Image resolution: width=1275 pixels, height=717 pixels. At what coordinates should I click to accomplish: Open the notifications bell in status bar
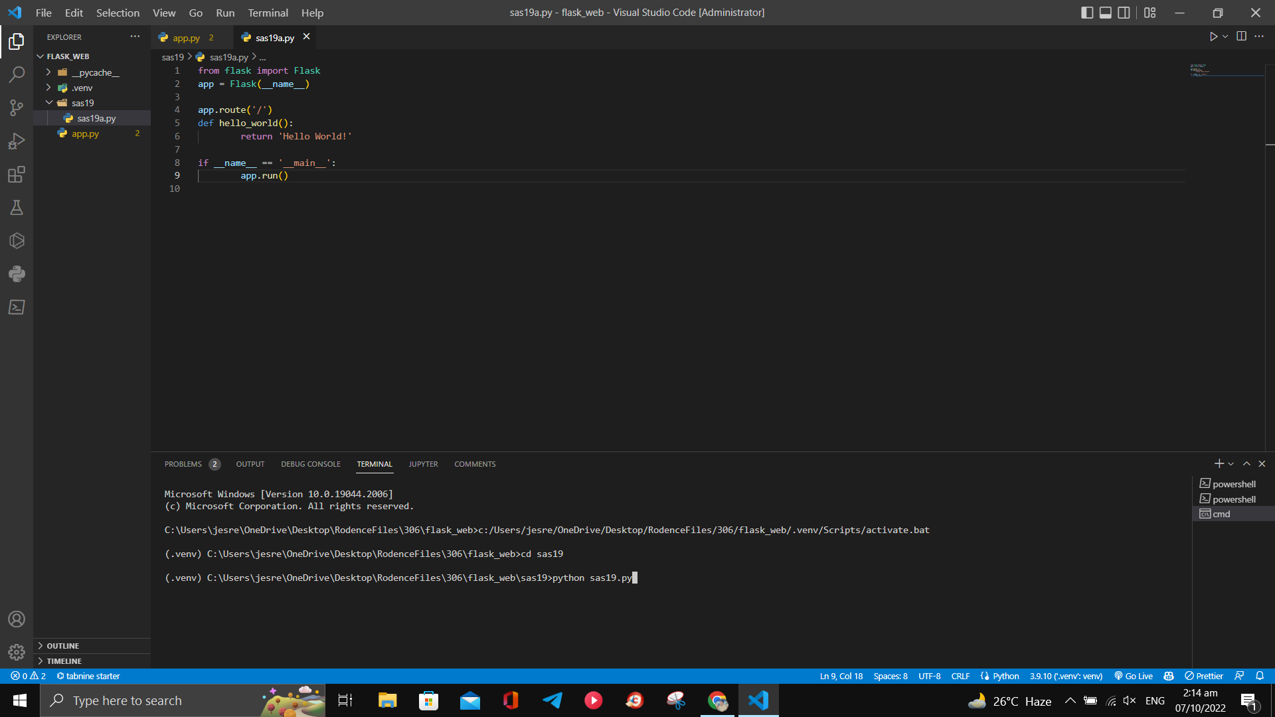click(x=1261, y=676)
